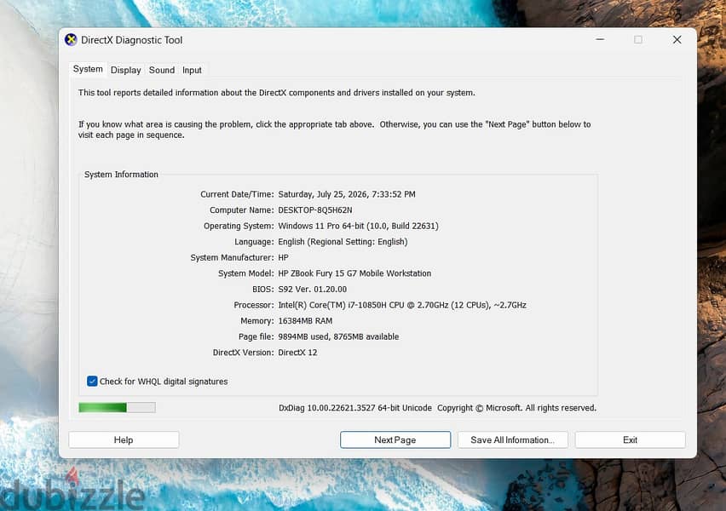
Task: Click the System Information group label
Action: 121,175
